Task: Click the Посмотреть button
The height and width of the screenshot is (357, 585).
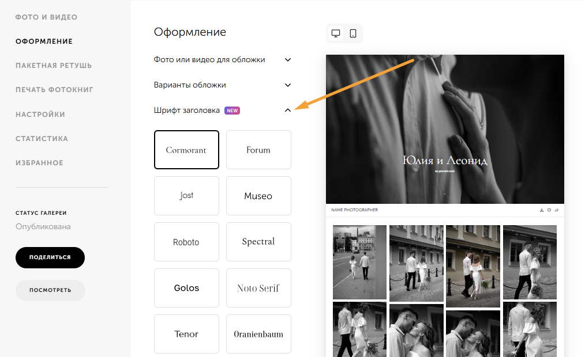Action: [50, 290]
